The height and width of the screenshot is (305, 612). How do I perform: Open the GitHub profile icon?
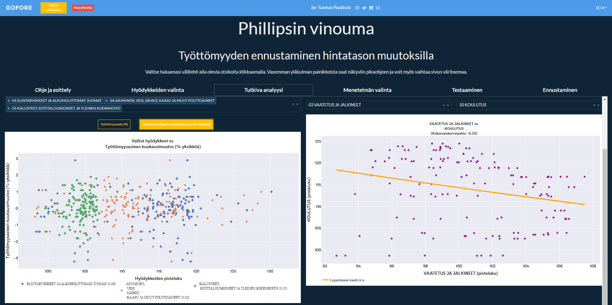(357, 8)
